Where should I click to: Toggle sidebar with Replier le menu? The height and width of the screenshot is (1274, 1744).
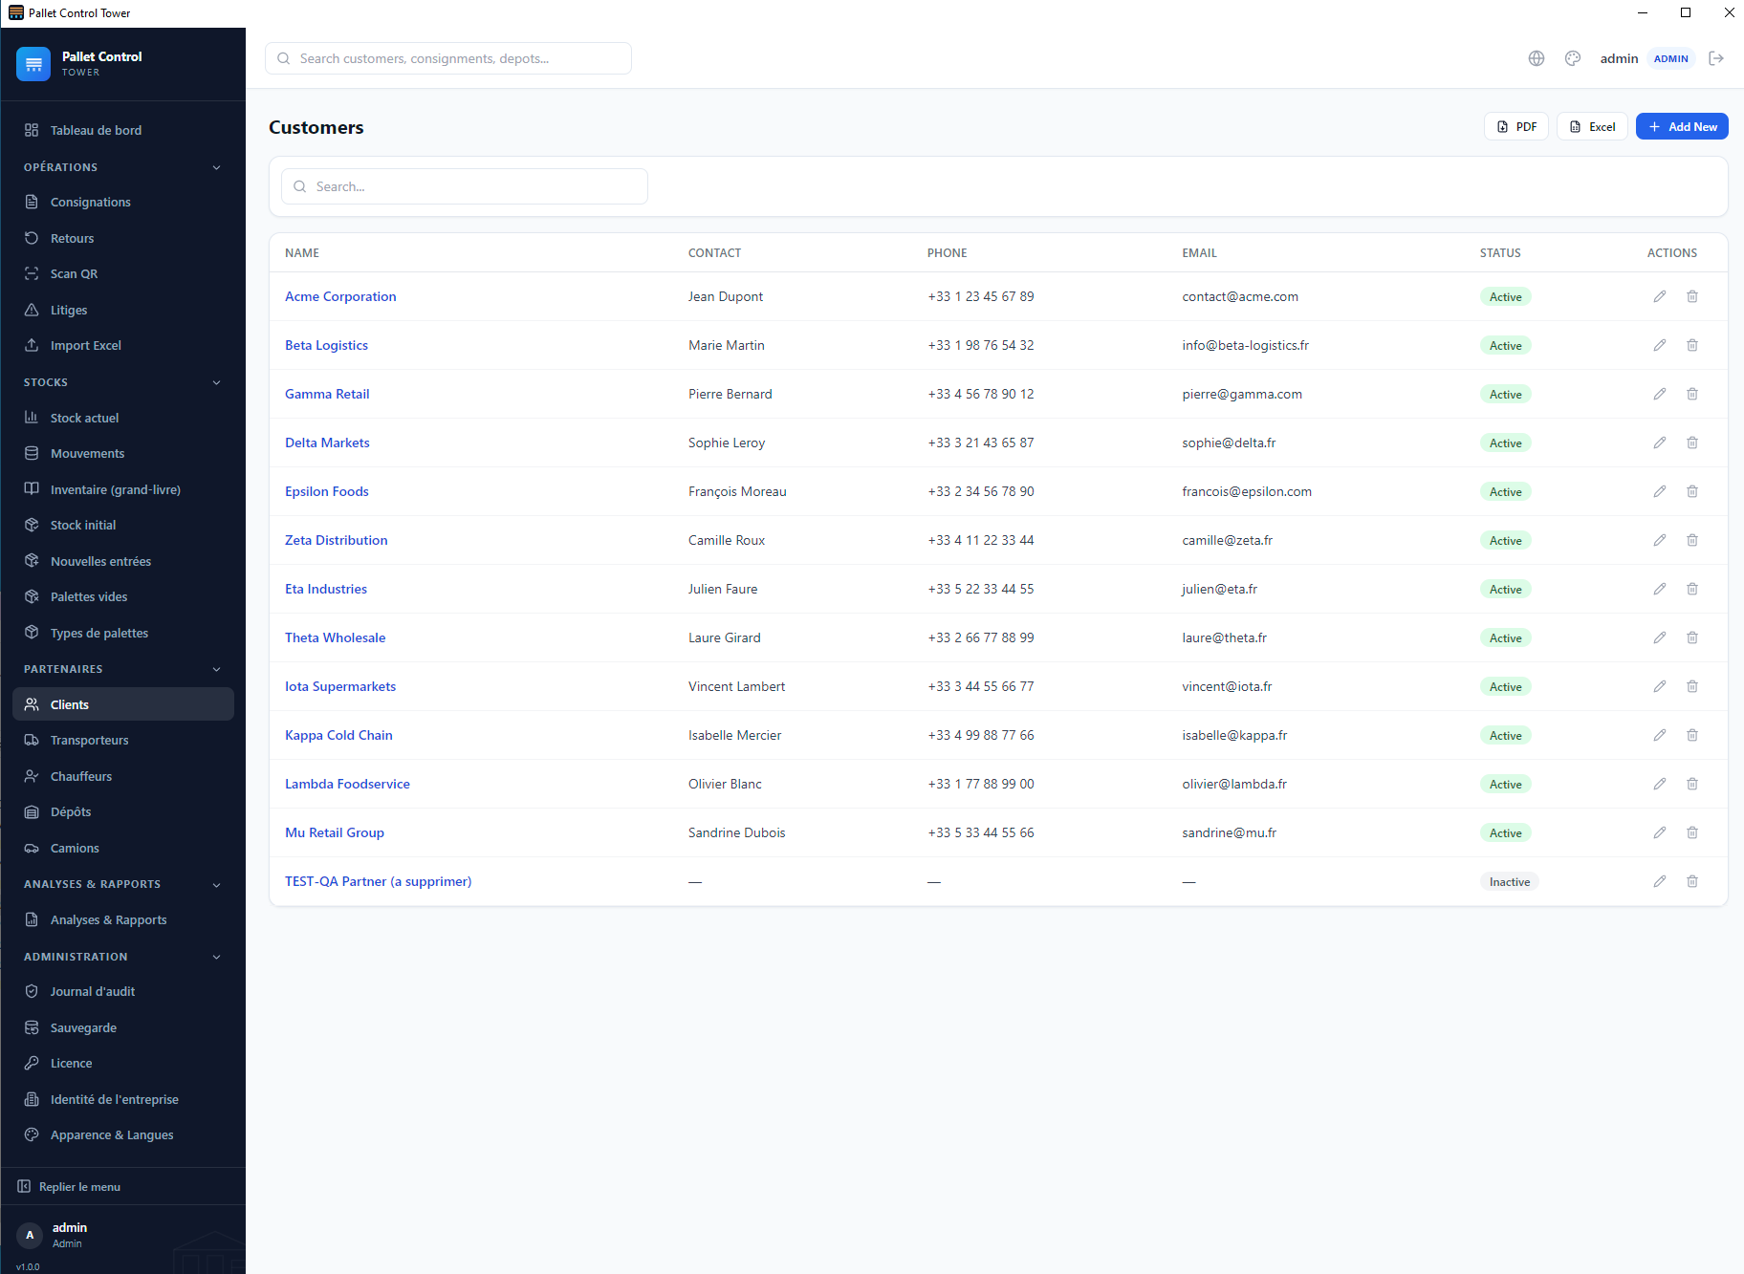click(x=69, y=1187)
